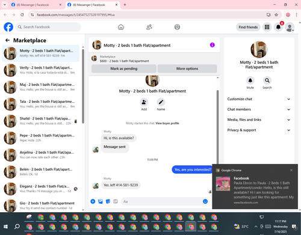
Task: Open the View buyer profile link
Action: 167,123
